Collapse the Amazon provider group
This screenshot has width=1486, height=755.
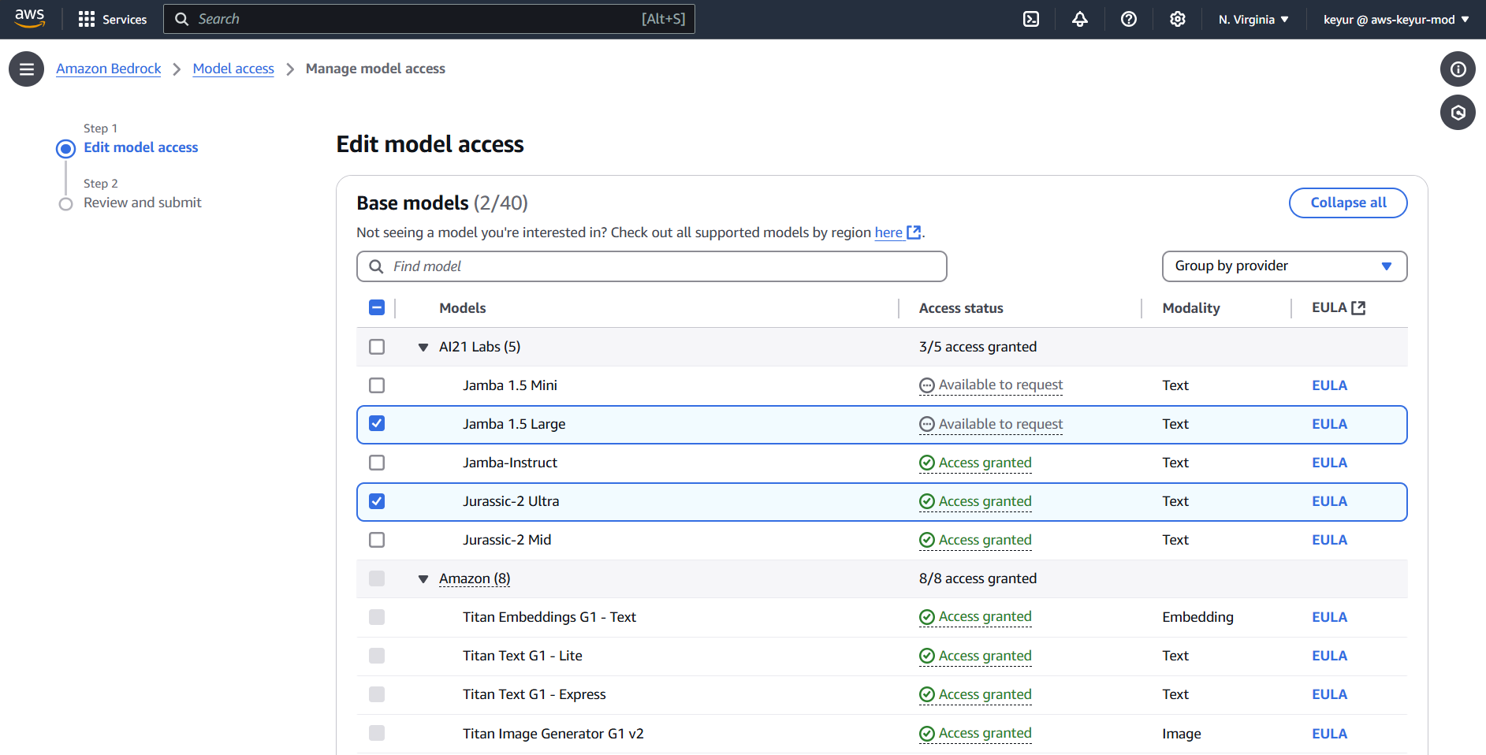click(423, 579)
